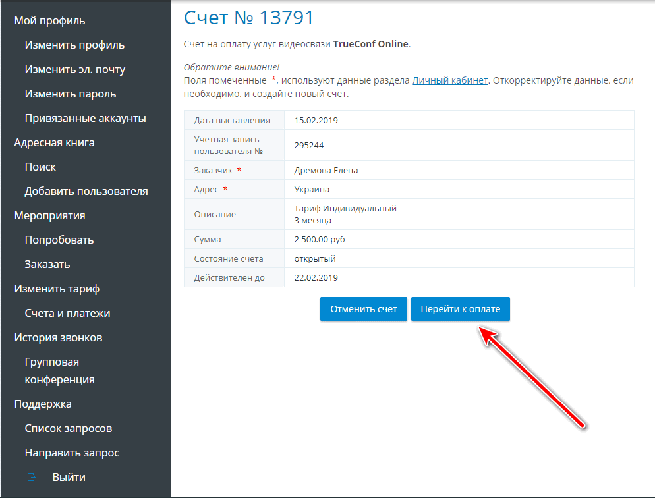Click the Учетная запись пользователя № label
Screen dimensions: 655x498
pyautogui.click(x=228, y=146)
